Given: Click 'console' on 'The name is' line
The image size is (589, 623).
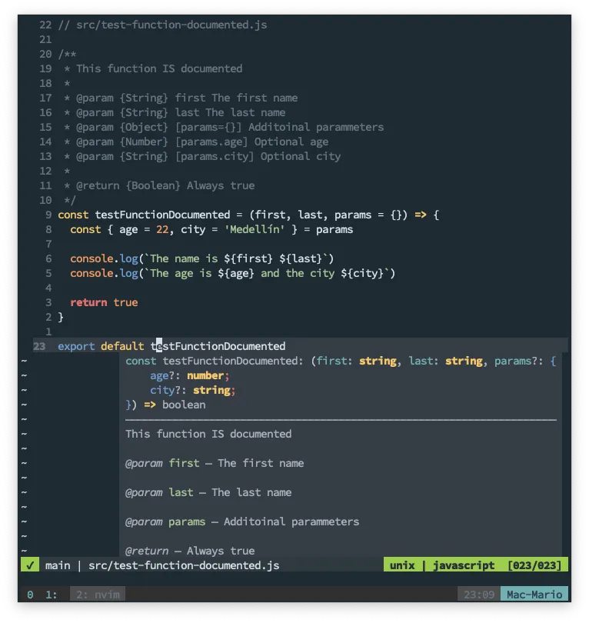Looking at the screenshot, I should (92, 258).
